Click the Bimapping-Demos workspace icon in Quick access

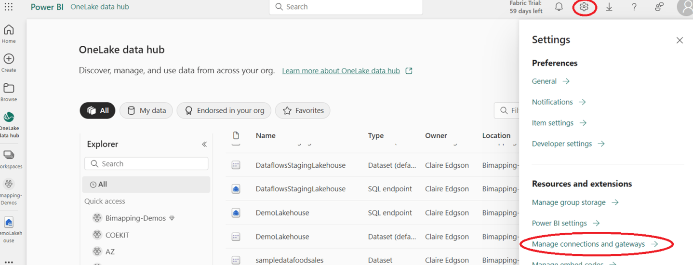97,218
